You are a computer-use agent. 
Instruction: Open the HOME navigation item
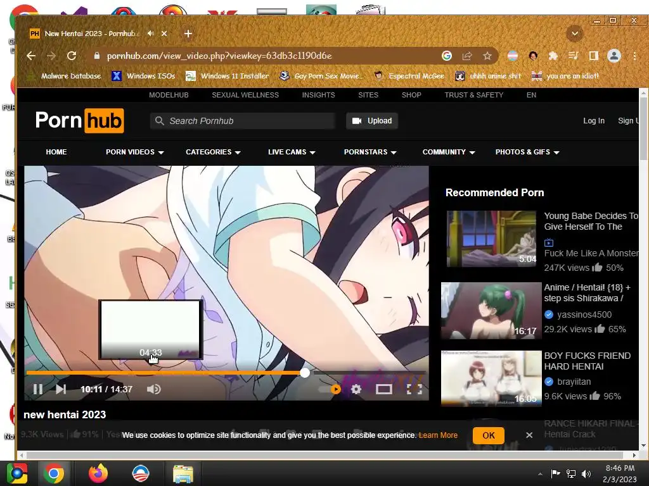[56, 152]
